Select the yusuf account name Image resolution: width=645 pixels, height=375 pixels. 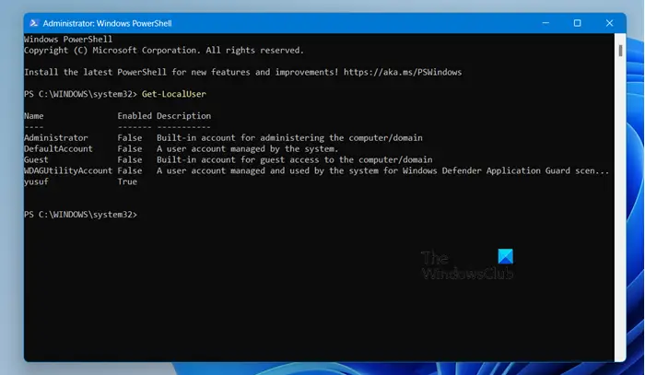pos(36,182)
